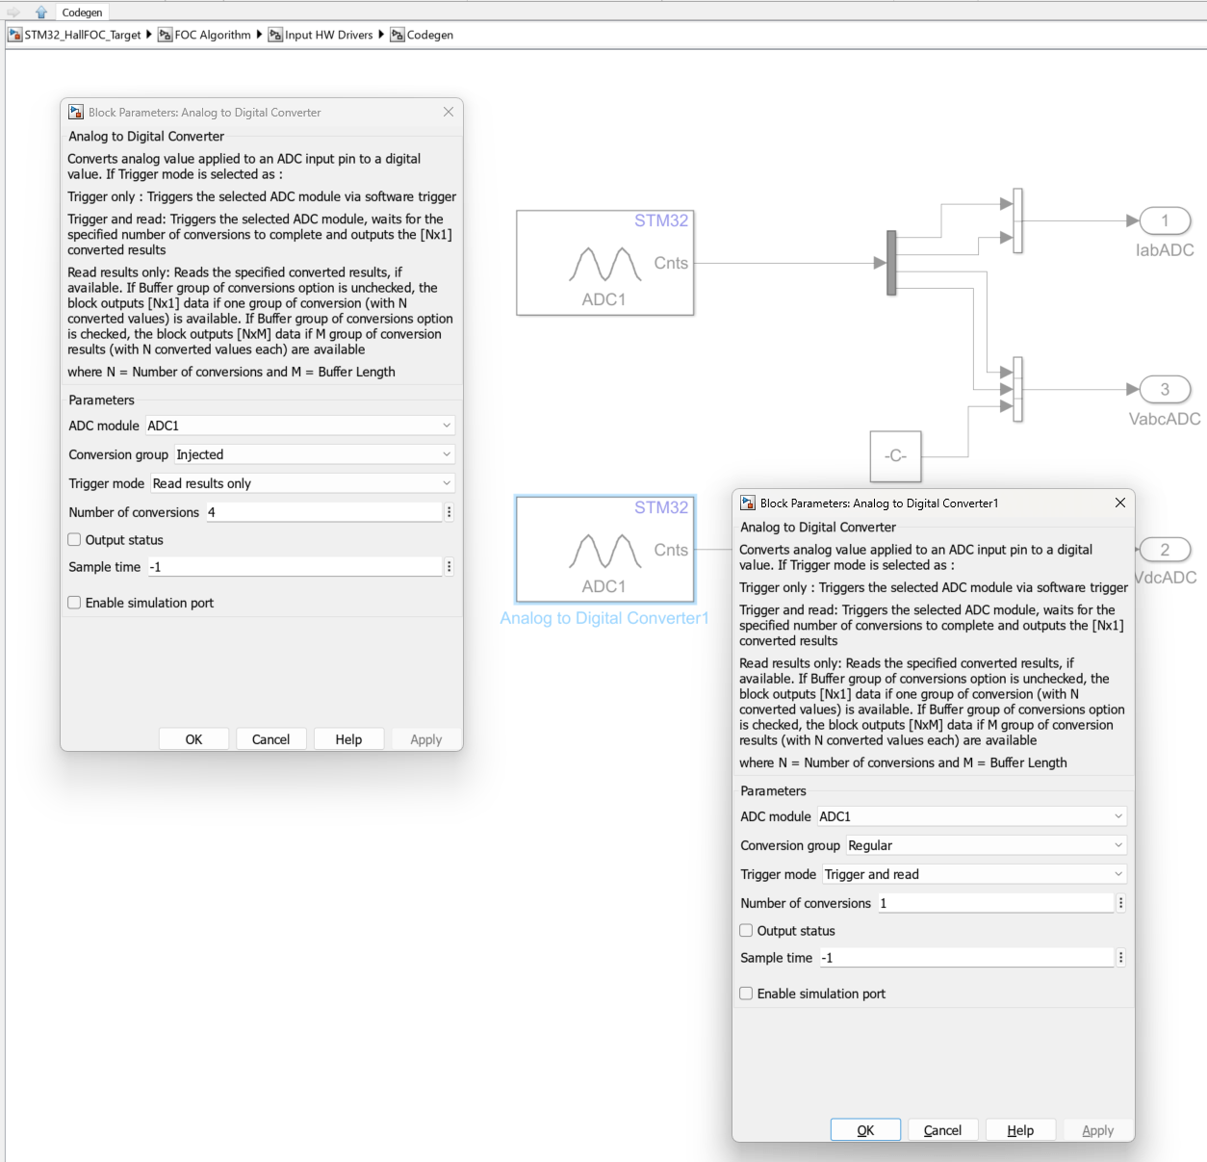Click OK in the Converter1 dialog
The height and width of the screenshot is (1162, 1207).
864,1129
